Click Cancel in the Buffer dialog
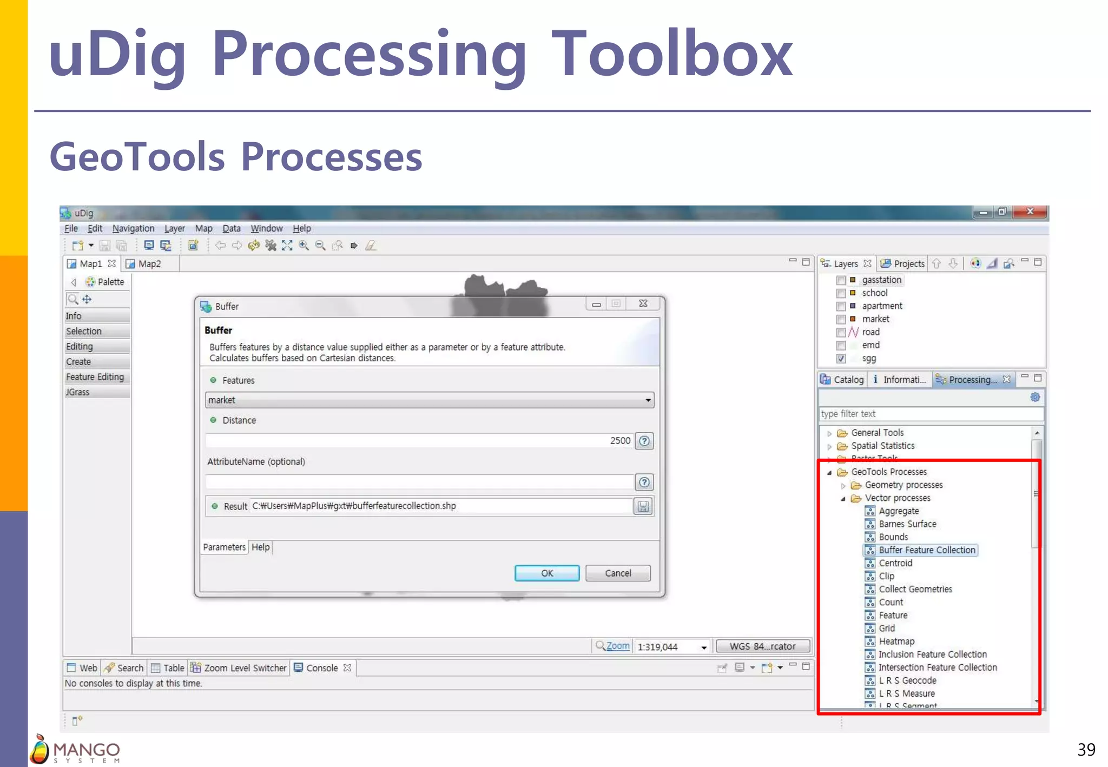The height and width of the screenshot is (767, 1108). [618, 573]
